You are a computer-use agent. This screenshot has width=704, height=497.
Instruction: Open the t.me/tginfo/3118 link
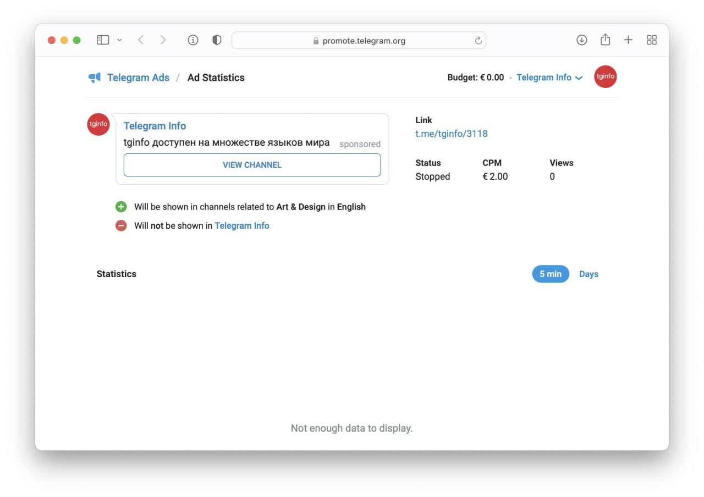click(x=451, y=134)
